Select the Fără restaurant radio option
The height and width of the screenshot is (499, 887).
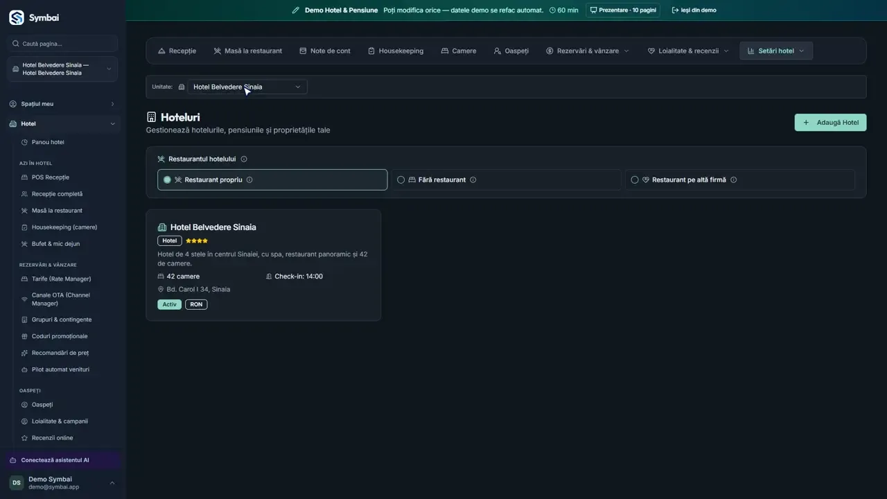(506, 180)
